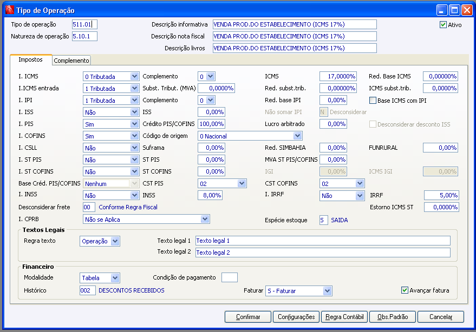476x332 pixels.
Task: Expand the Código de origem dropdown
Action: click(x=297, y=136)
